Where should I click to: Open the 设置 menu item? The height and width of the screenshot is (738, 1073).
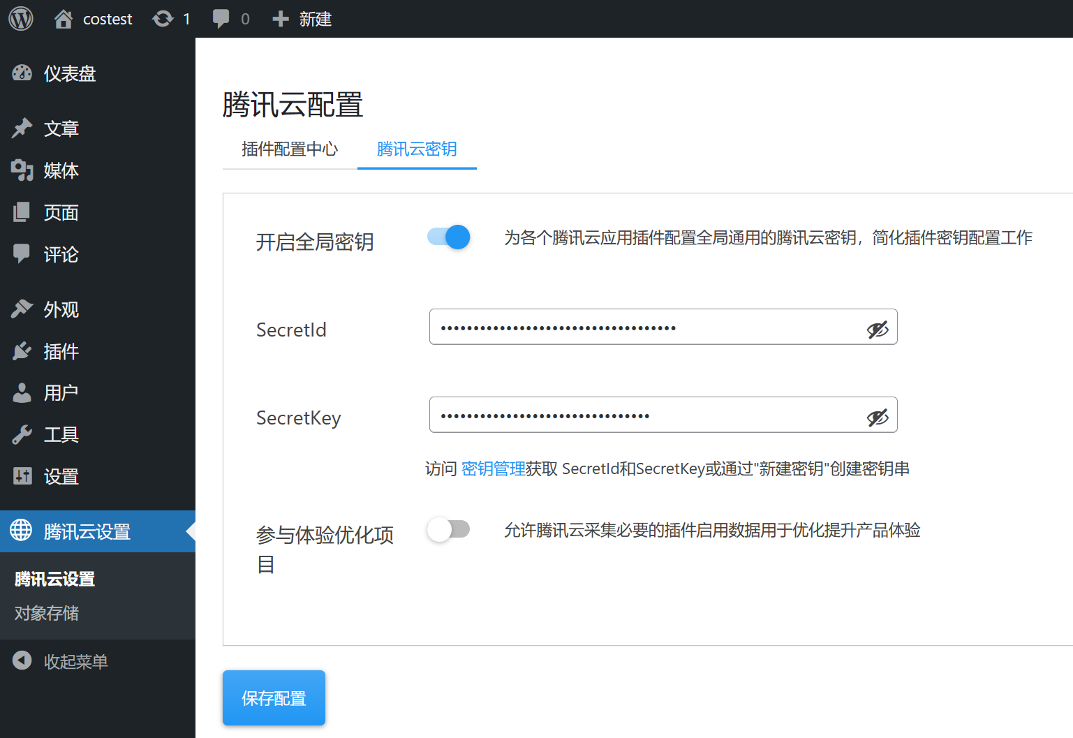[98, 476]
